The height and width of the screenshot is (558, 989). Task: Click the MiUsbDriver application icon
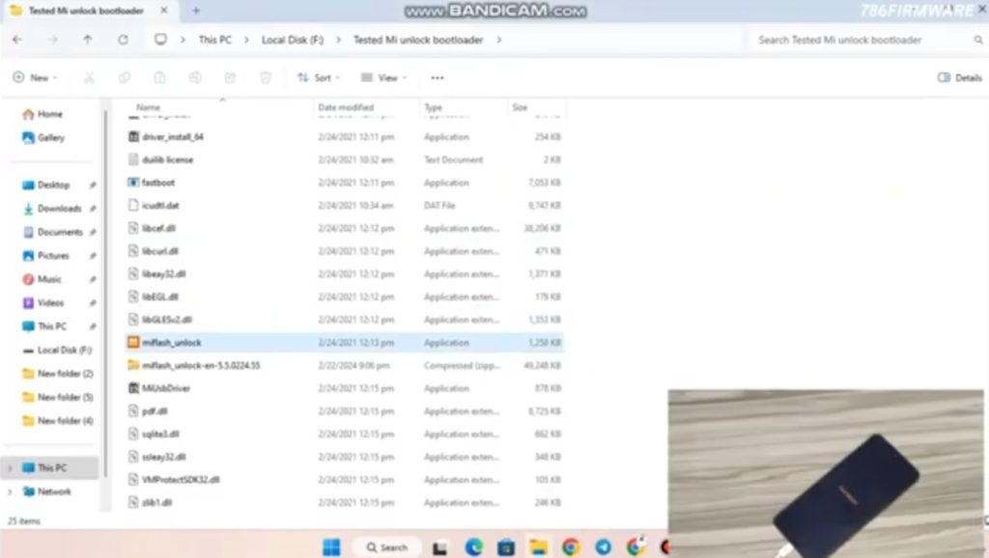coord(134,388)
